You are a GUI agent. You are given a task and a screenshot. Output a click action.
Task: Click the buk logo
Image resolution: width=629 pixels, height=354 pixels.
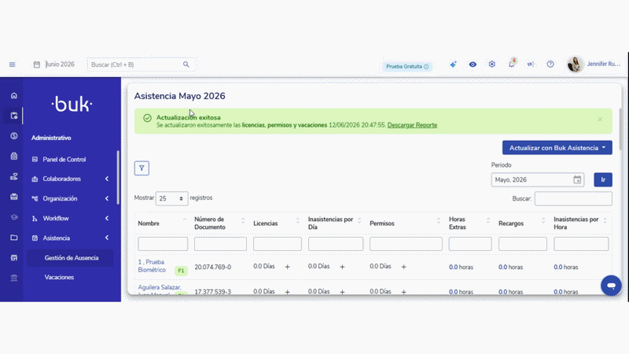tap(72, 104)
